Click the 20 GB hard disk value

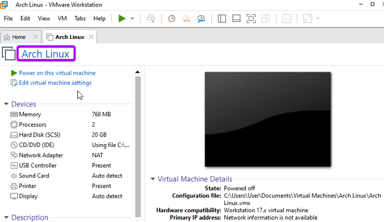tap(99, 135)
